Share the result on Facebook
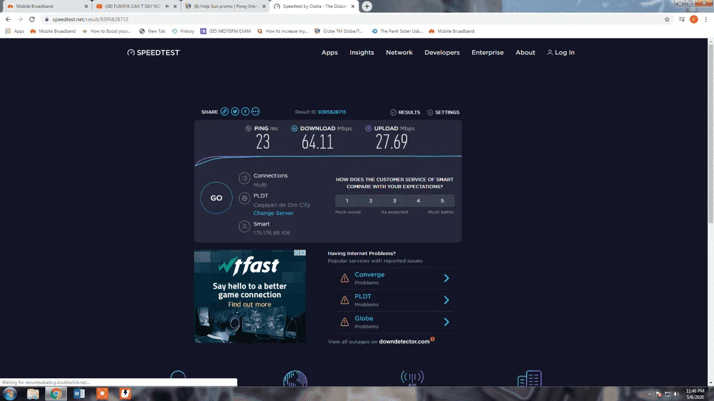The image size is (714, 401). pyautogui.click(x=245, y=112)
